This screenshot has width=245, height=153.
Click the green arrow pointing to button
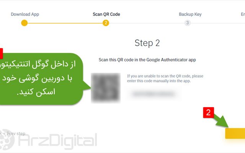[x=222, y=121]
